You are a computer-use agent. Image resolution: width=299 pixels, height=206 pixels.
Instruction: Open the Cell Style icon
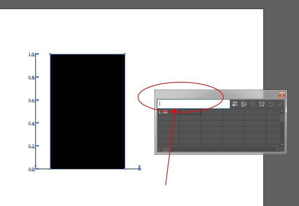point(262,104)
